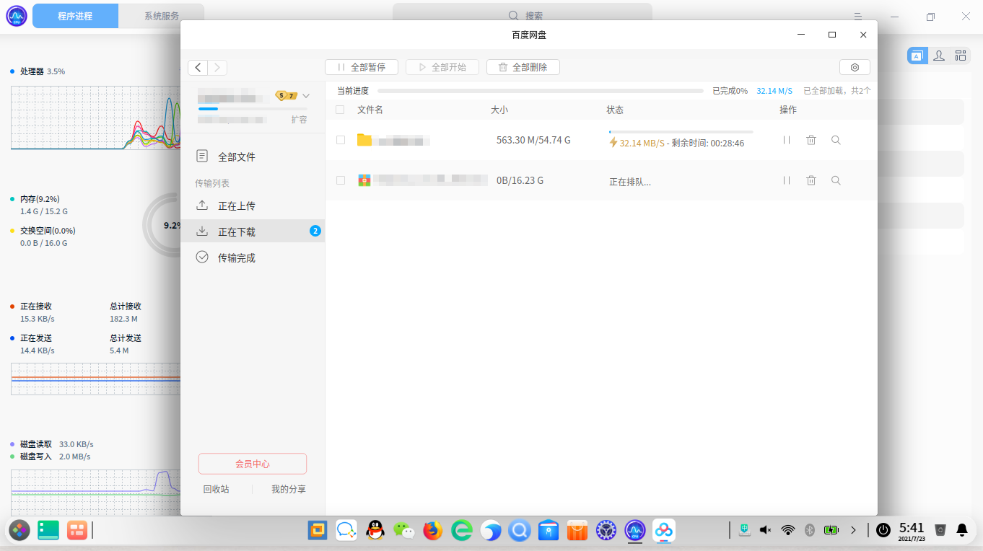Open 会员中心 button

[x=253, y=464]
